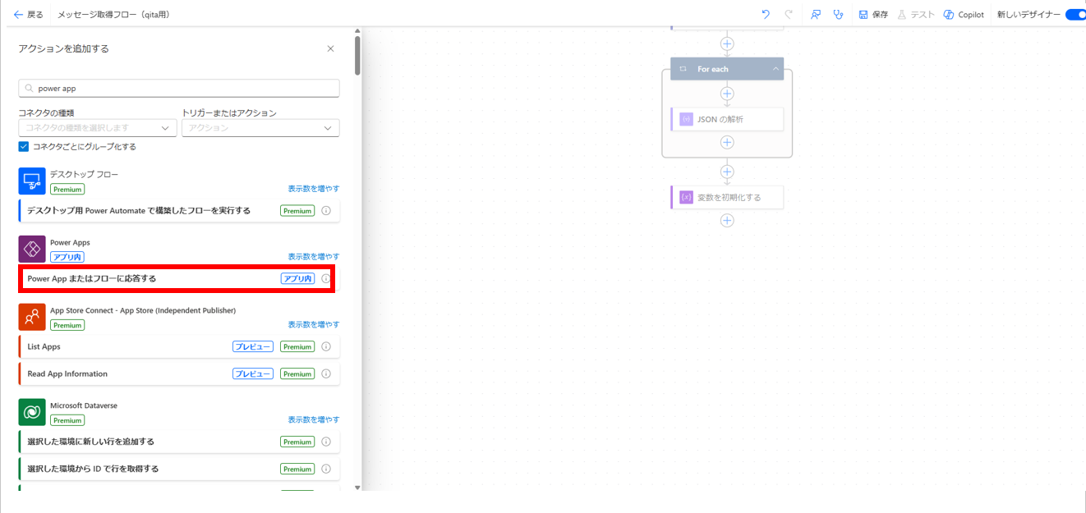This screenshot has width=1086, height=513.
Task: Open info icon for 選択した環境に新しい行を追加する
Action: click(x=326, y=442)
